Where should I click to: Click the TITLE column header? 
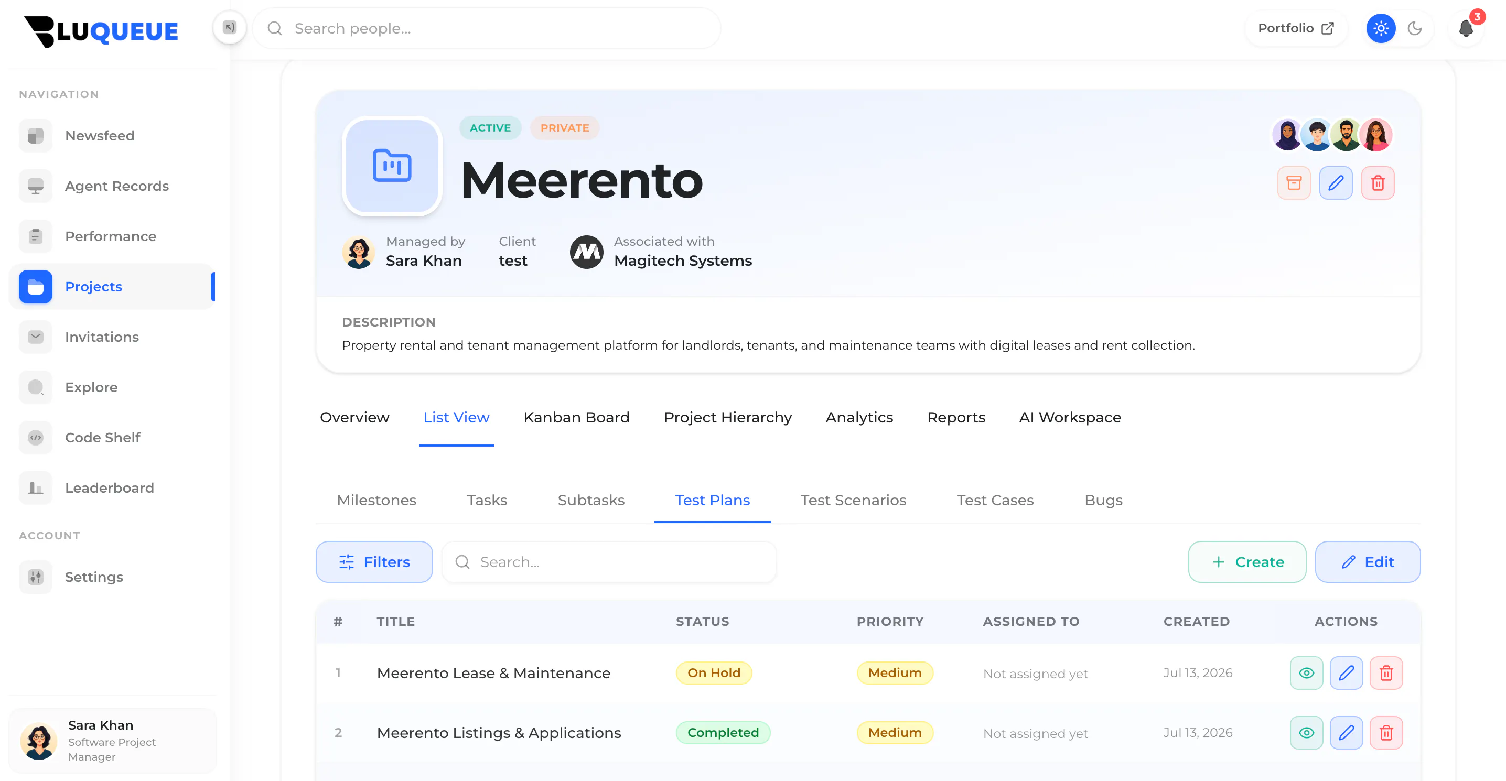pyautogui.click(x=396, y=622)
